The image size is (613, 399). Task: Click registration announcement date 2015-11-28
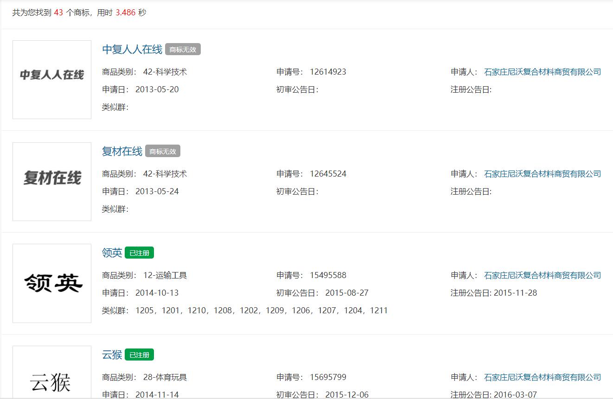[515, 293]
